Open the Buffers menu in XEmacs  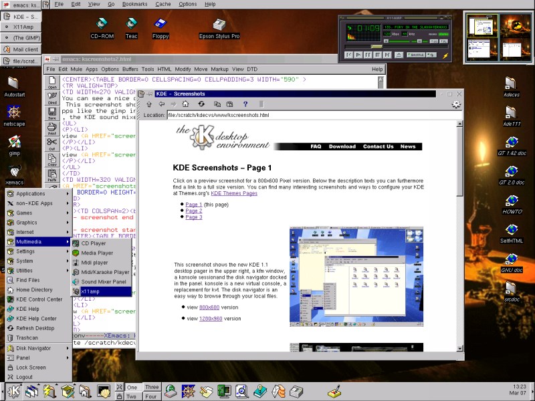(x=130, y=70)
